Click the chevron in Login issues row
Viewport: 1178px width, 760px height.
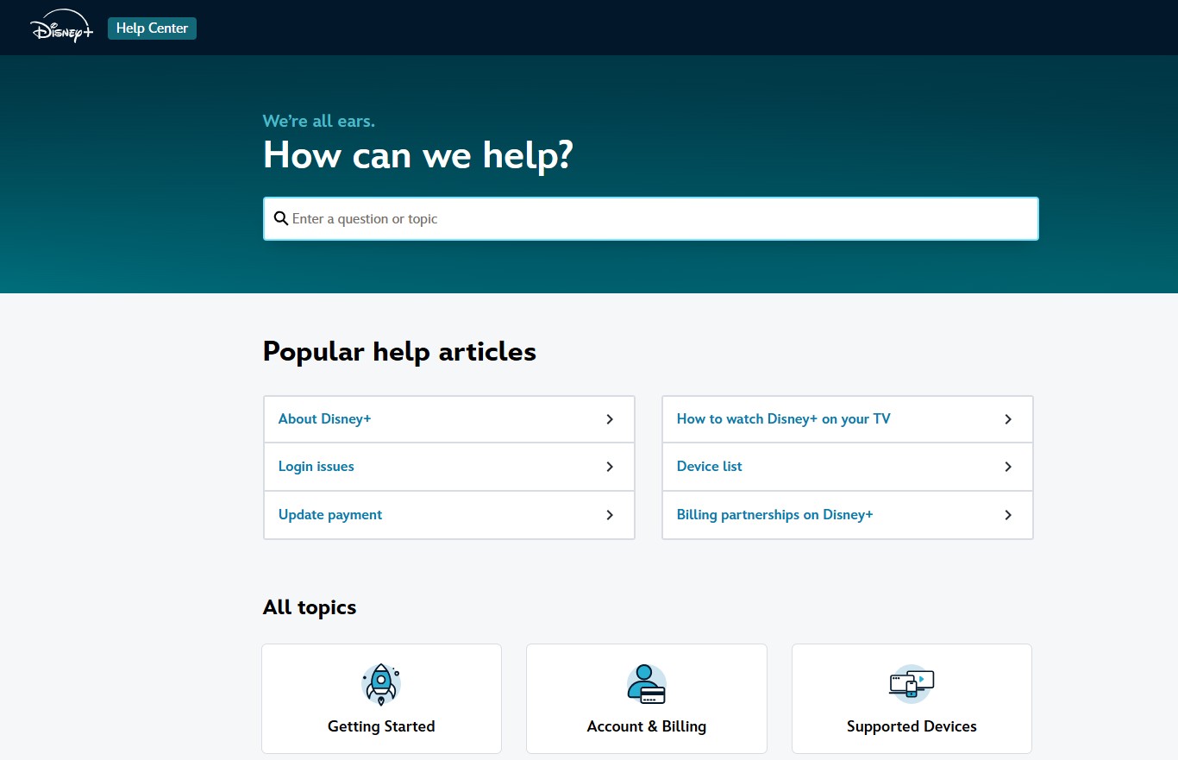click(610, 467)
